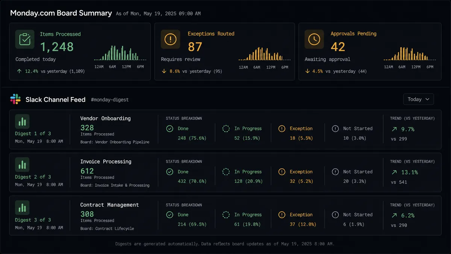Screen dimensions: 451x254
Task: Click the As of Mon, May 19, 2025 timestamp
Action: [x=158, y=14]
